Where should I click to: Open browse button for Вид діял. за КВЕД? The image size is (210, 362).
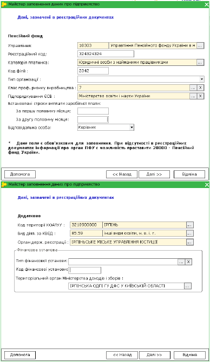(x=190, y=233)
